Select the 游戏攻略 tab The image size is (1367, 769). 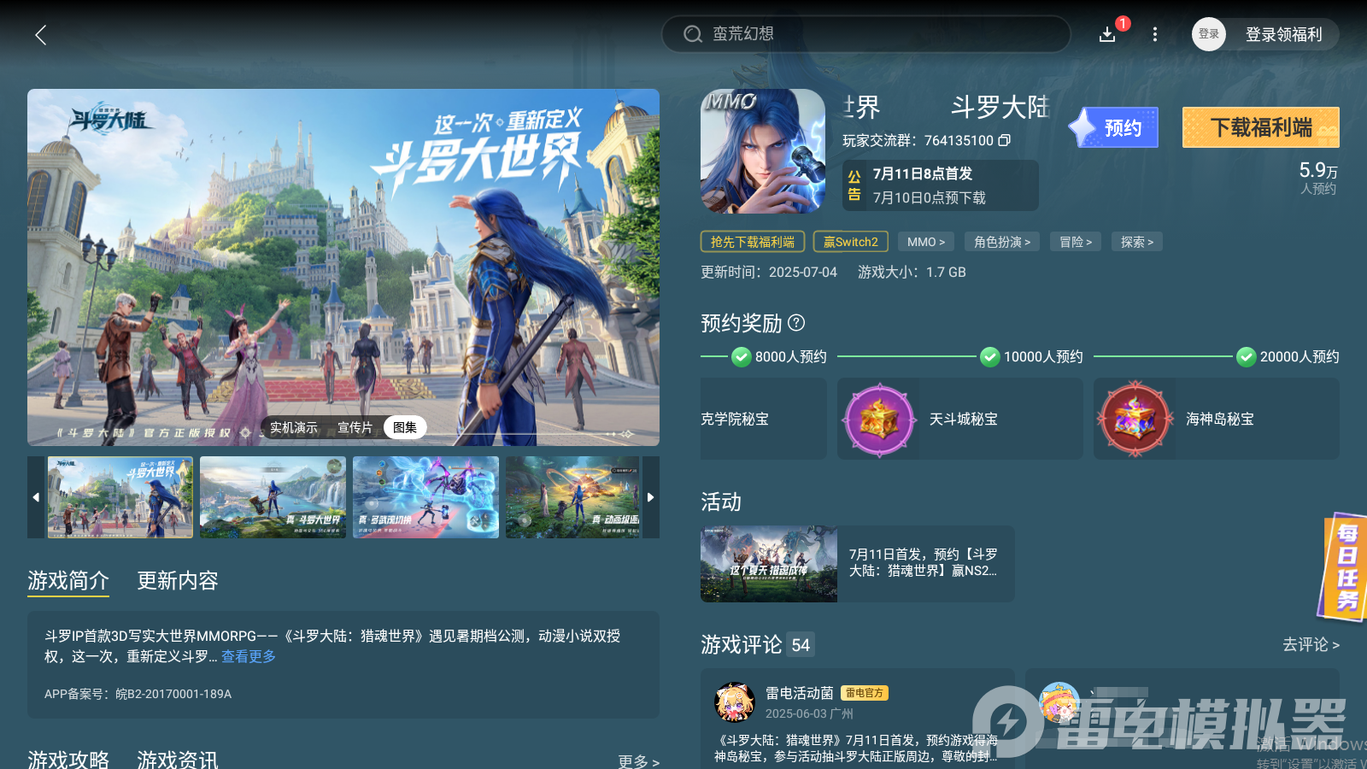click(68, 759)
